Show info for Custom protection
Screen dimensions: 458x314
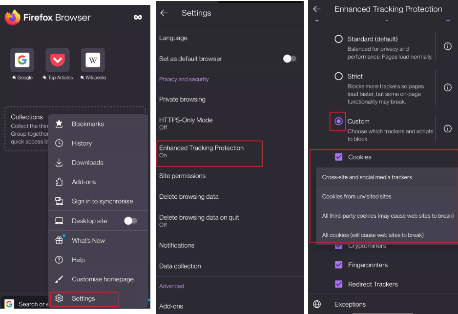447,128
